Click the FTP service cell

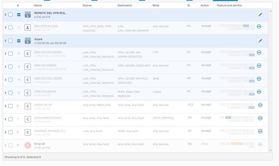tap(155, 53)
